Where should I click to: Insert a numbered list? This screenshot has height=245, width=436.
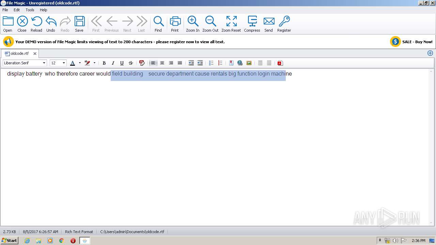(x=220, y=63)
